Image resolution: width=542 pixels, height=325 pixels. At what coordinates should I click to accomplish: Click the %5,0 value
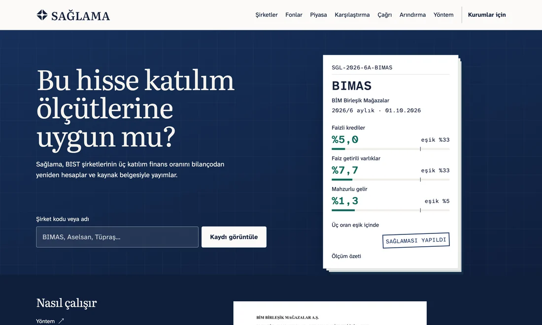[345, 139]
